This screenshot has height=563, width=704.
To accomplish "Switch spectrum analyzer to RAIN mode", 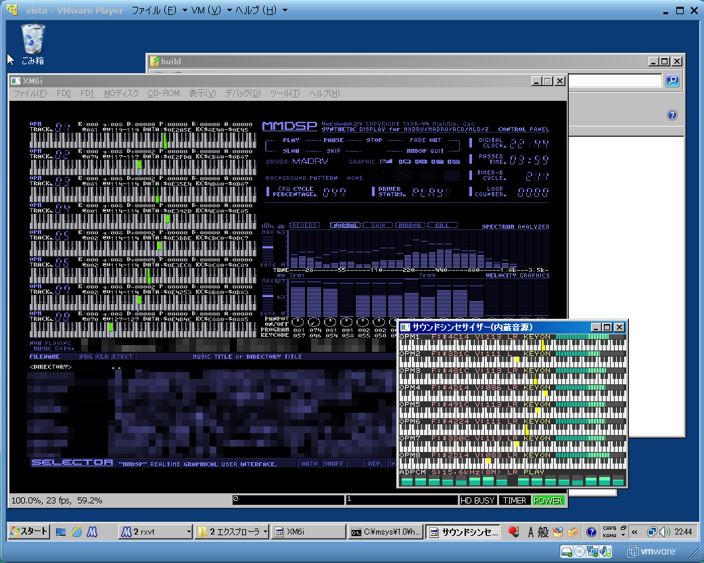I will point(378,225).
